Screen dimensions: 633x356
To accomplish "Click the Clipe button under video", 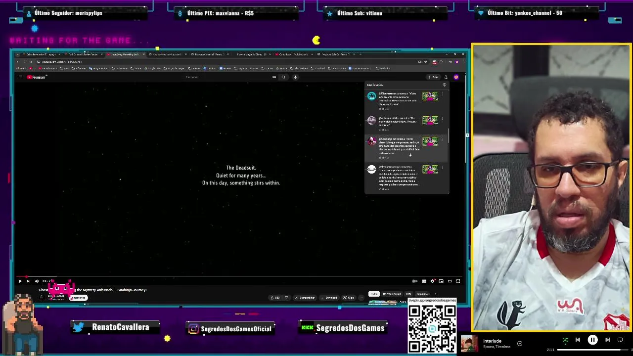I will pyautogui.click(x=349, y=298).
